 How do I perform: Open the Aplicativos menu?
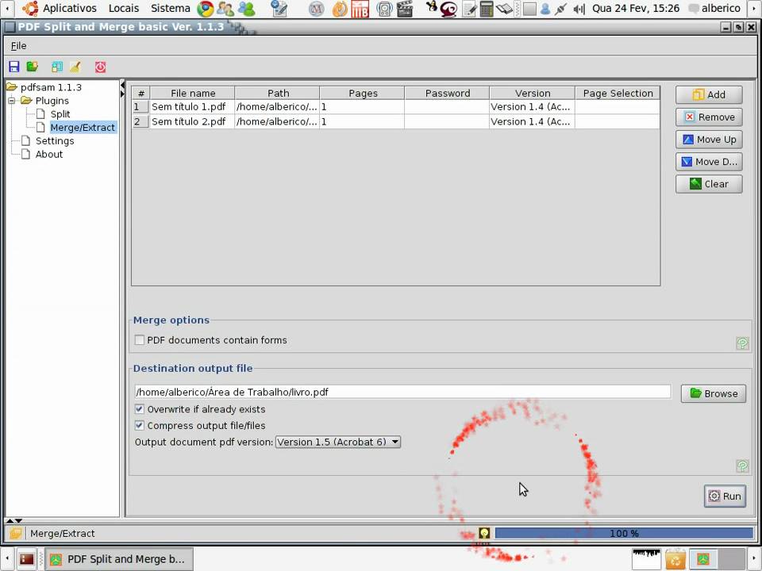[x=70, y=8]
